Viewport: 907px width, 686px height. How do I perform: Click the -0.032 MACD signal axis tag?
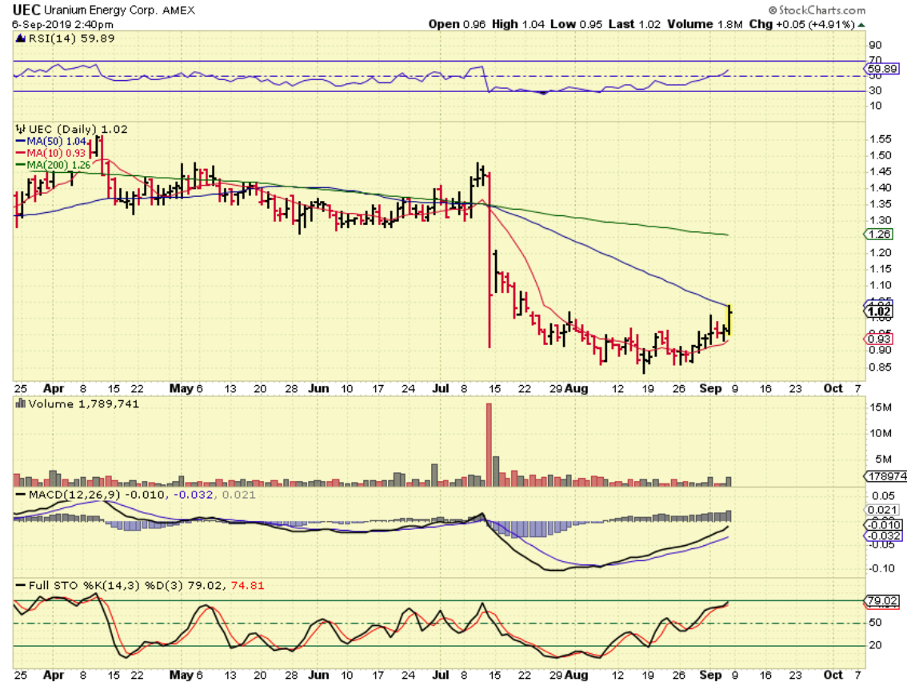click(882, 536)
